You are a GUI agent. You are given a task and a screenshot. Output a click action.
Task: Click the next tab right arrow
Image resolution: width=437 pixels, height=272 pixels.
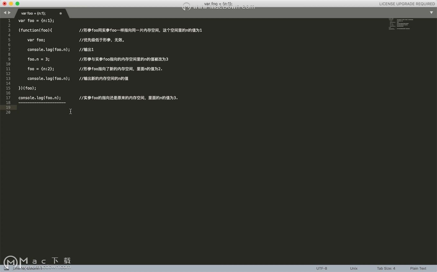click(x=9, y=13)
